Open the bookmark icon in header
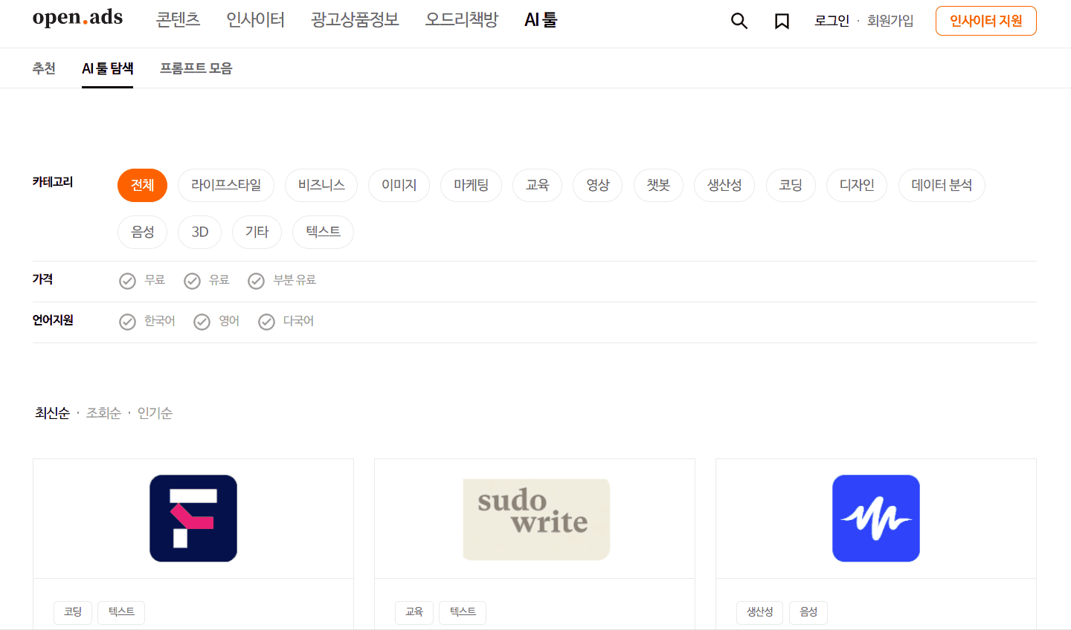Image resolution: width=1071 pixels, height=630 pixels. (782, 21)
